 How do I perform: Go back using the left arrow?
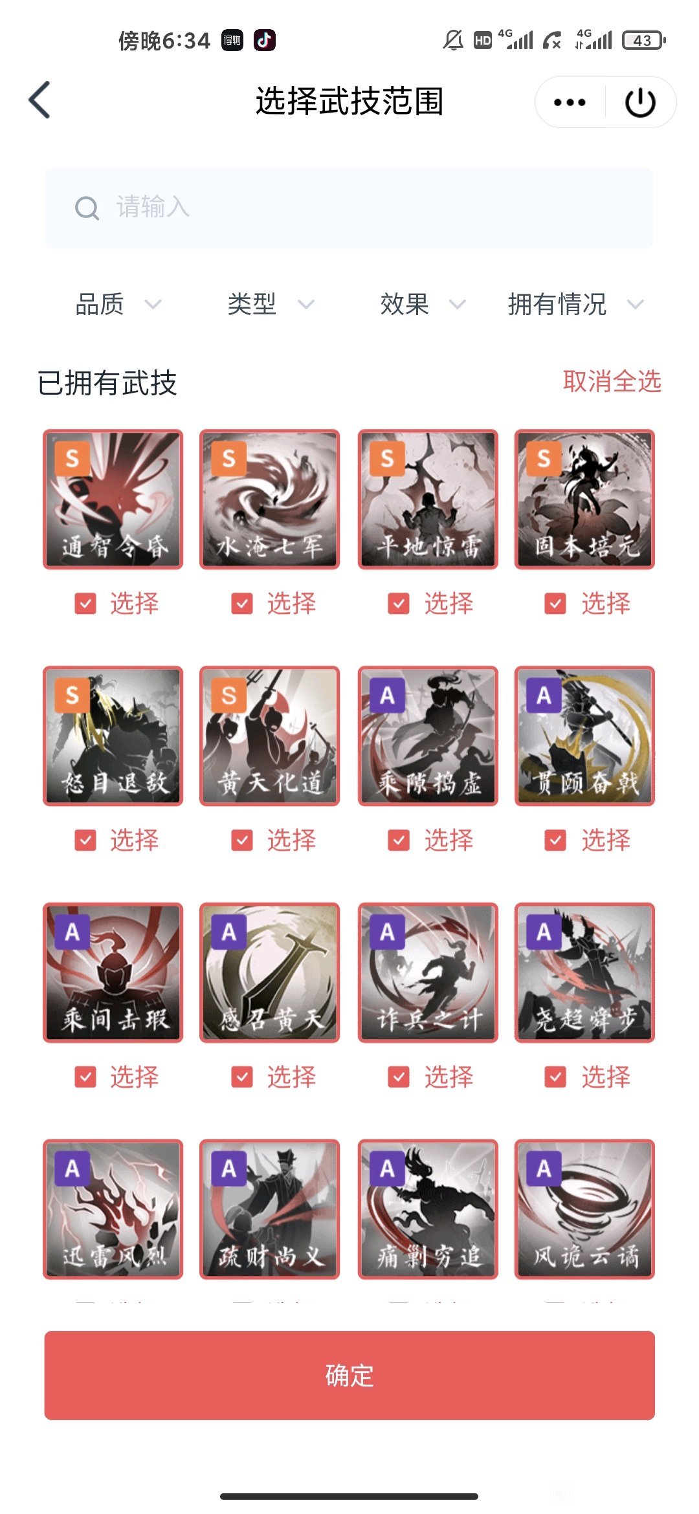[39, 100]
